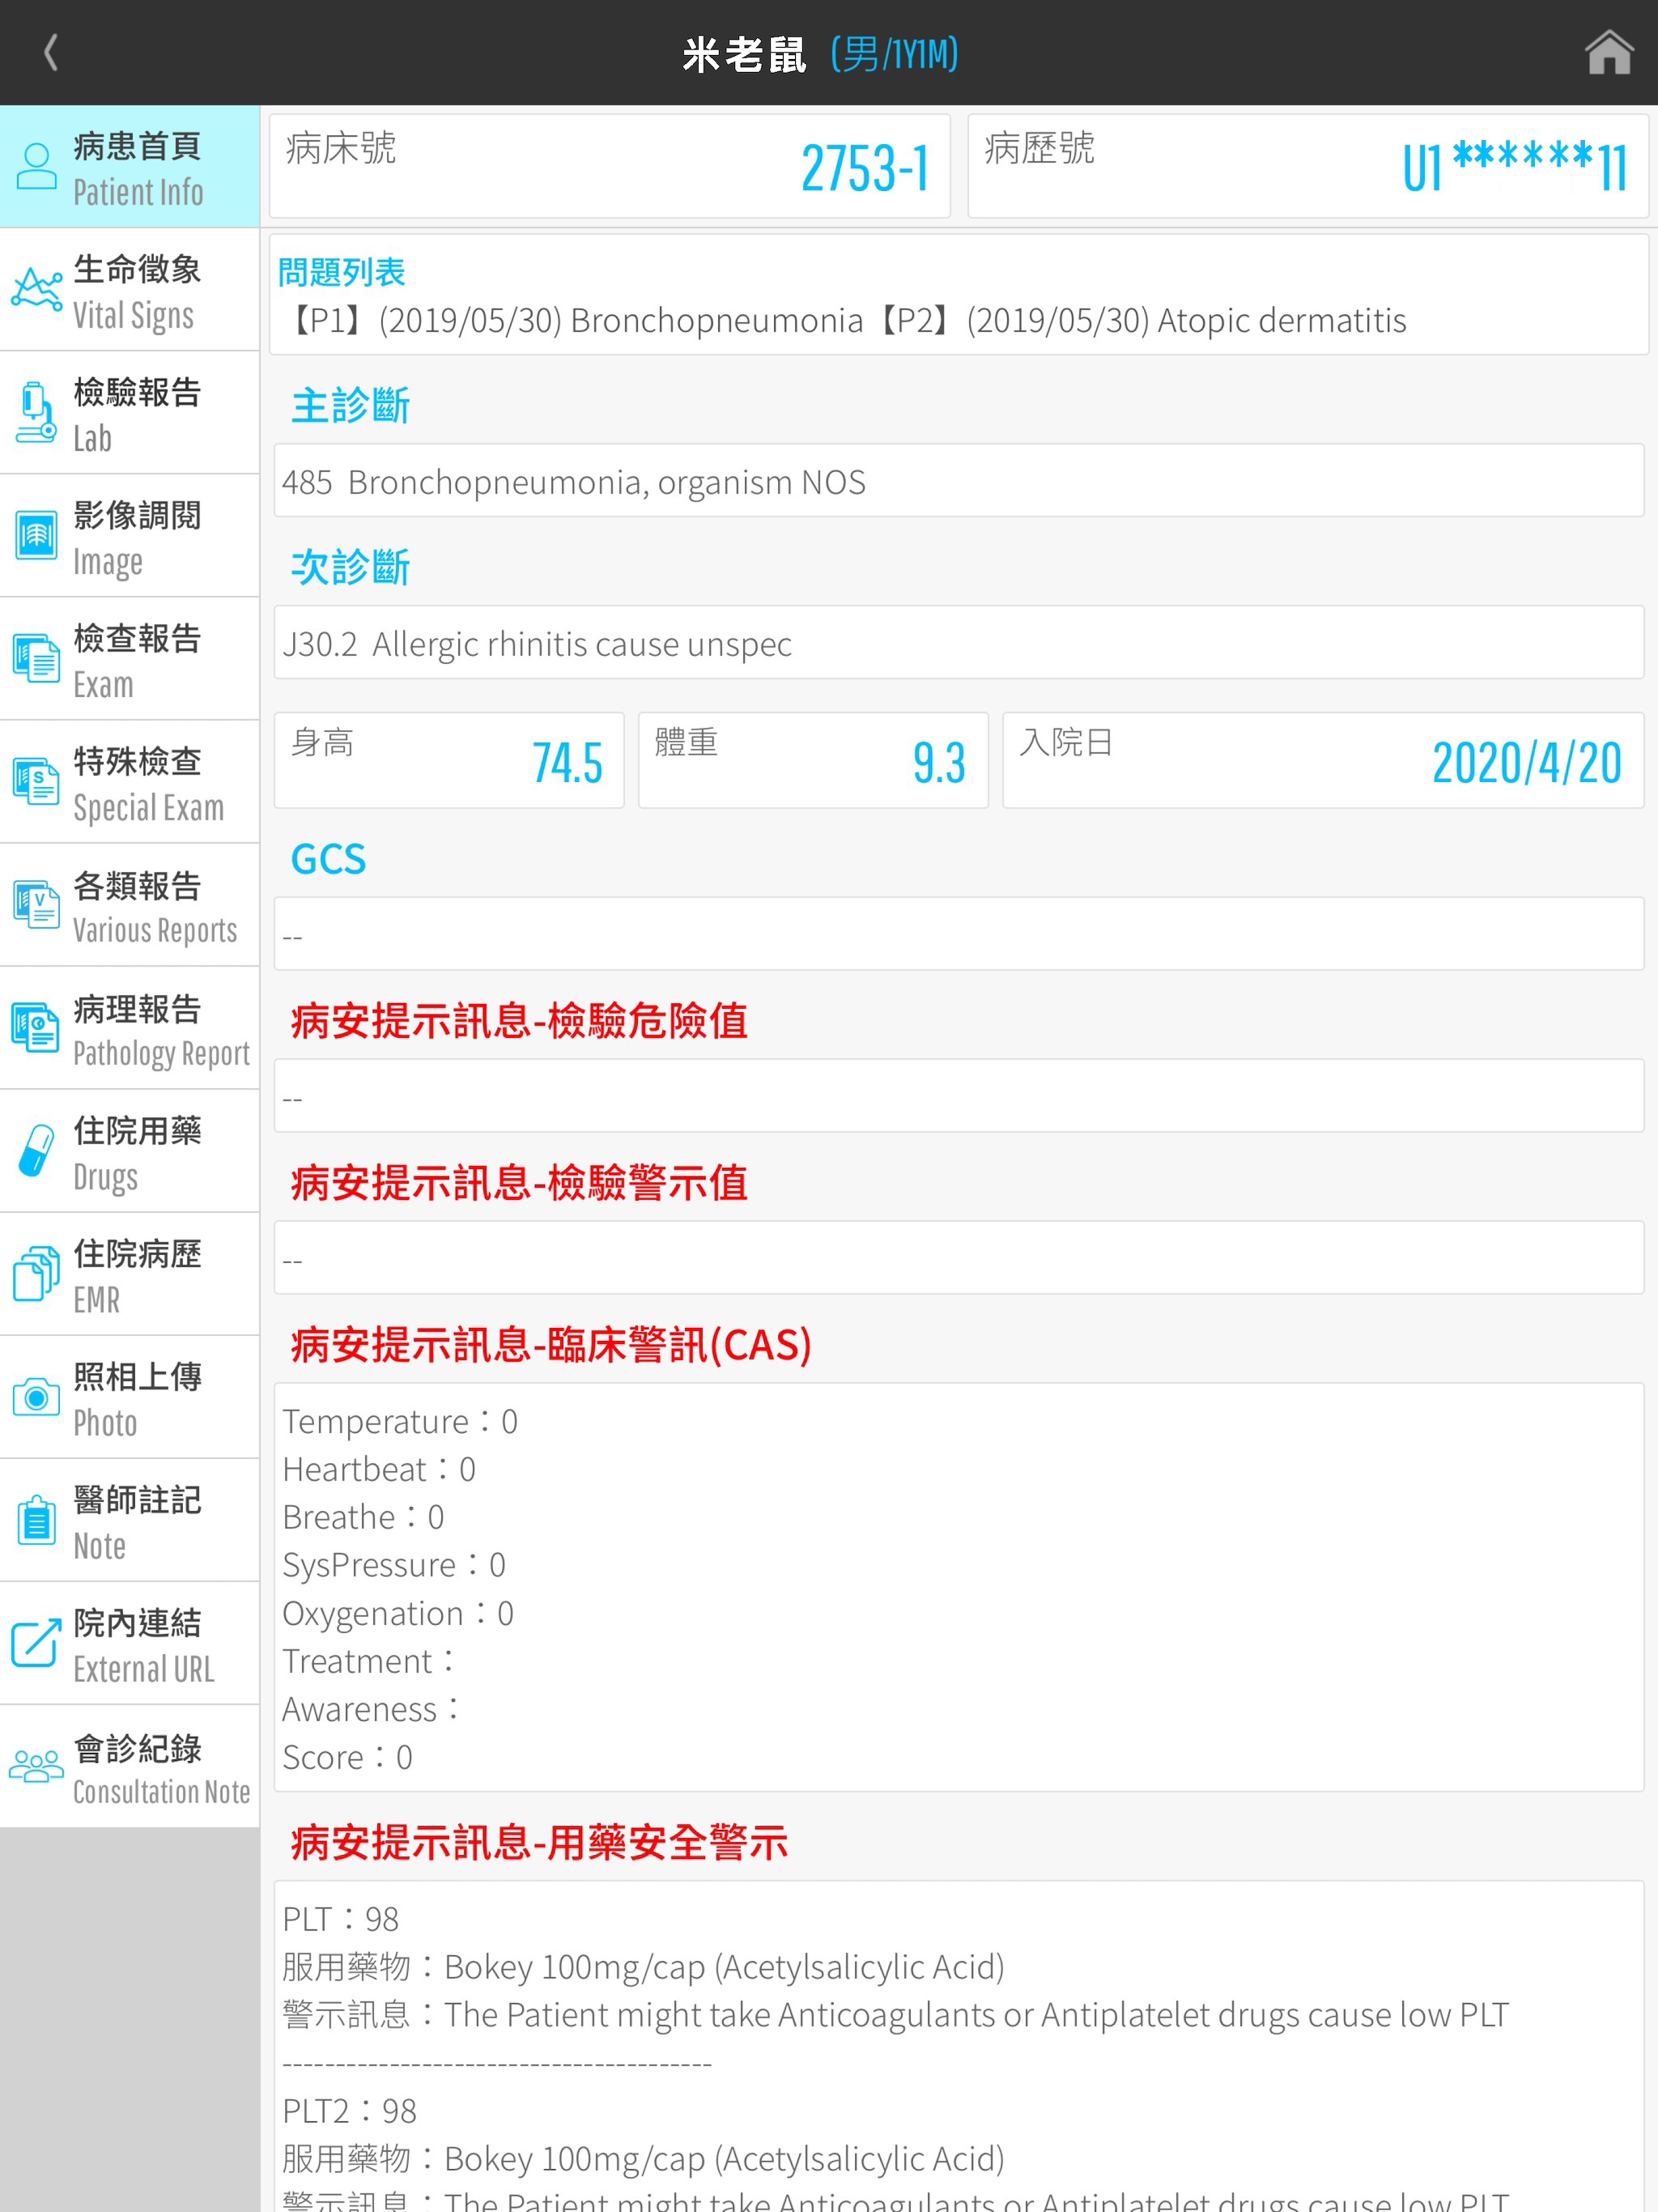Viewport: 1658px width, 2212px height.
Task: Select patient name 米老鼠 in header
Action: [x=744, y=54]
